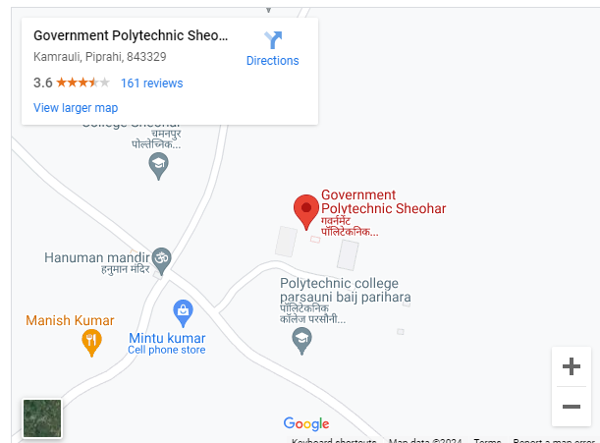Click the Chamanpur polytechnic graduation cap marker
Screen dimensions: 600x443
point(158,166)
